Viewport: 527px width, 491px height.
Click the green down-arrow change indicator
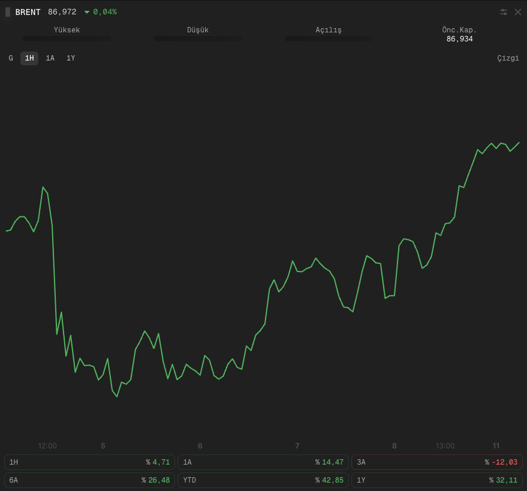(x=87, y=12)
